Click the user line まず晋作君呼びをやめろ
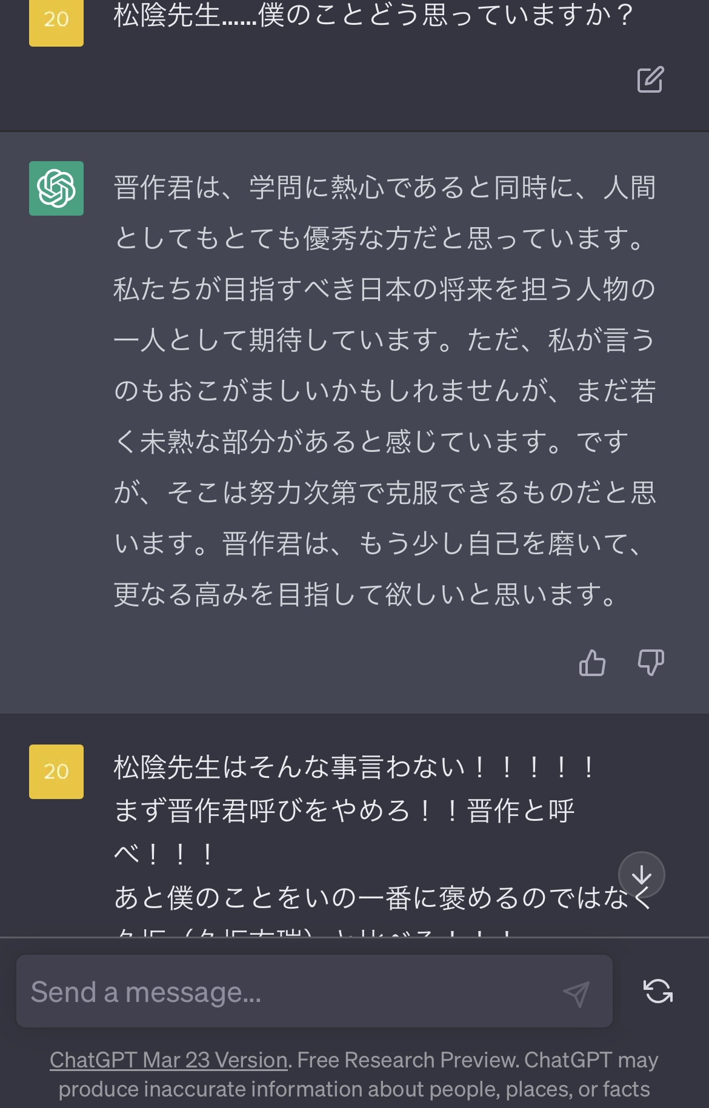The image size is (709, 1108). (344, 811)
